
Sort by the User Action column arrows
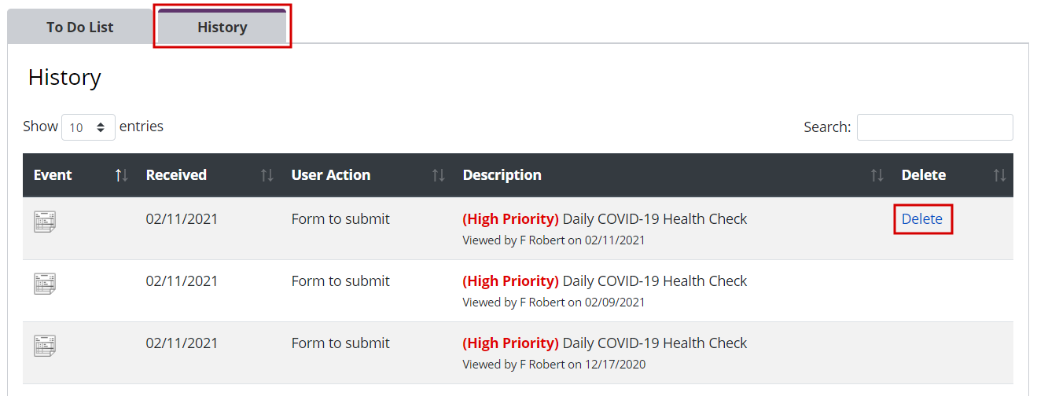pos(439,175)
